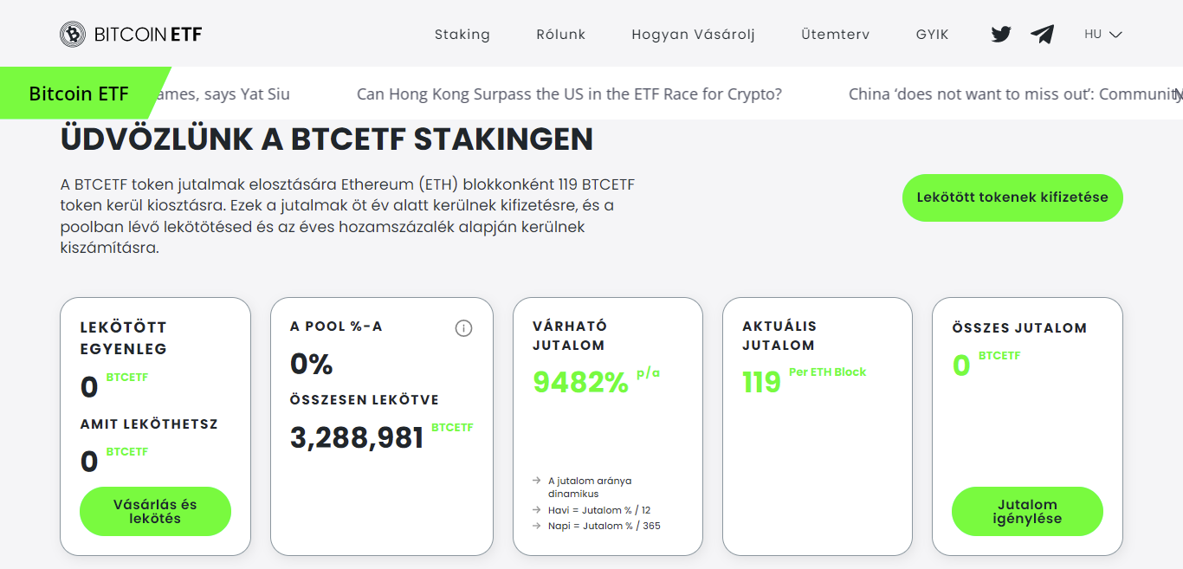1183x569 pixels.
Task: Click the info icon on A POOL %-A card
Action: point(464,328)
